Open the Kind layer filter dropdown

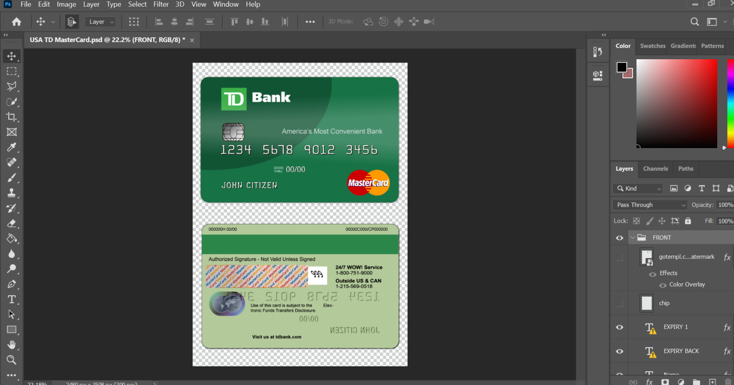pyautogui.click(x=638, y=189)
